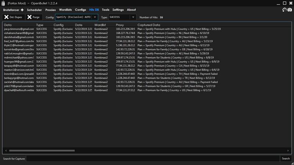The image size is (294, 165).
Task: Expand the Type dropdown arrow
Action: tap(133, 17)
